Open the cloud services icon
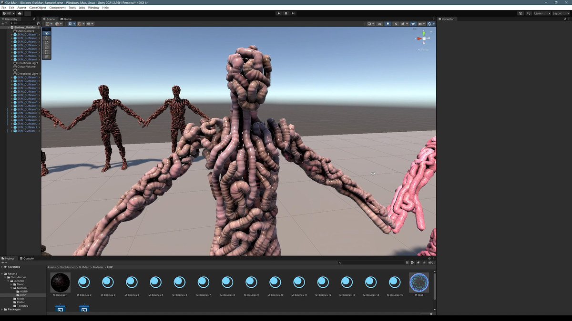The height and width of the screenshot is (321, 572). coord(20,13)
